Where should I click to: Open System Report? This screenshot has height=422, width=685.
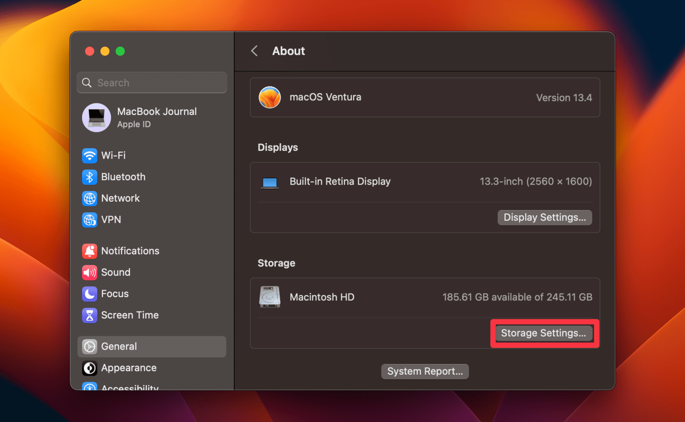tap(425, 371)
